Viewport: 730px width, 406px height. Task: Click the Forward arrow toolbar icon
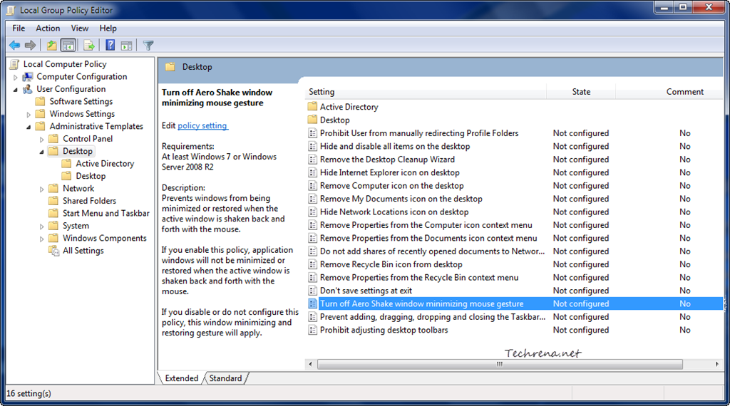30,45
